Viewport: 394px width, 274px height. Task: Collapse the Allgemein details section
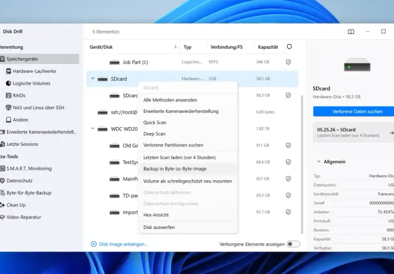(x=318, y=162)
